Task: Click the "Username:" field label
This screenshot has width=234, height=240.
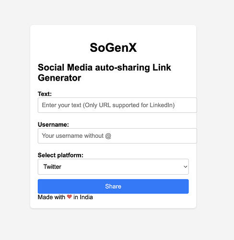Action: (x=53, y=124)
